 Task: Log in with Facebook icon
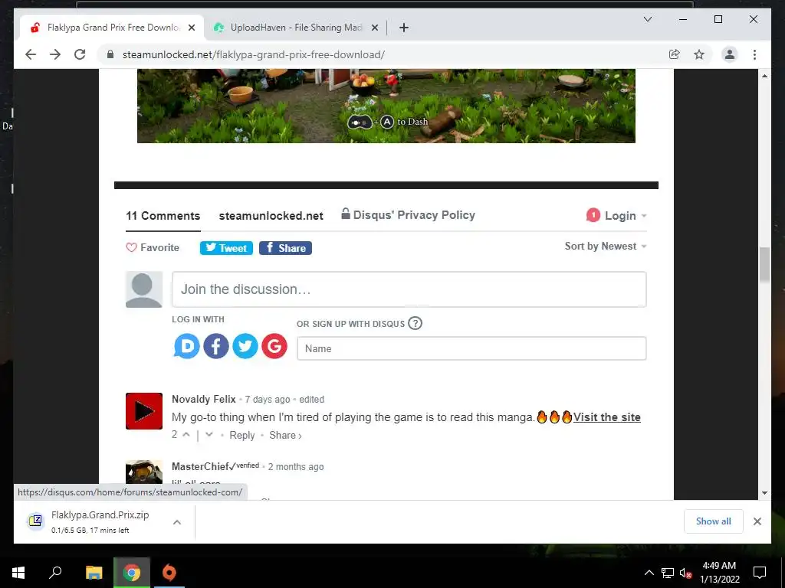216,346
